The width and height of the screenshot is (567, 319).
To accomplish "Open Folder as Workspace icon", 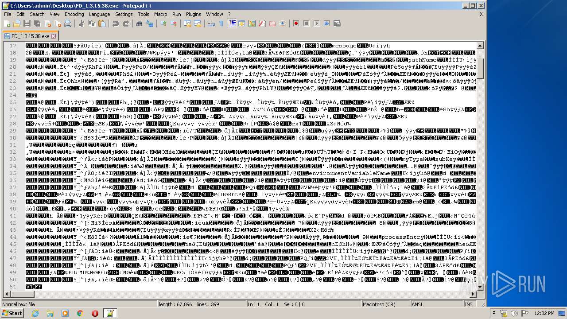I will tap(272, 23).
